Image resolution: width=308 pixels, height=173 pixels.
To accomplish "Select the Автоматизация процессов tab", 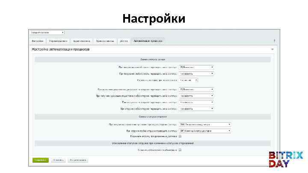I will (148, 41).
